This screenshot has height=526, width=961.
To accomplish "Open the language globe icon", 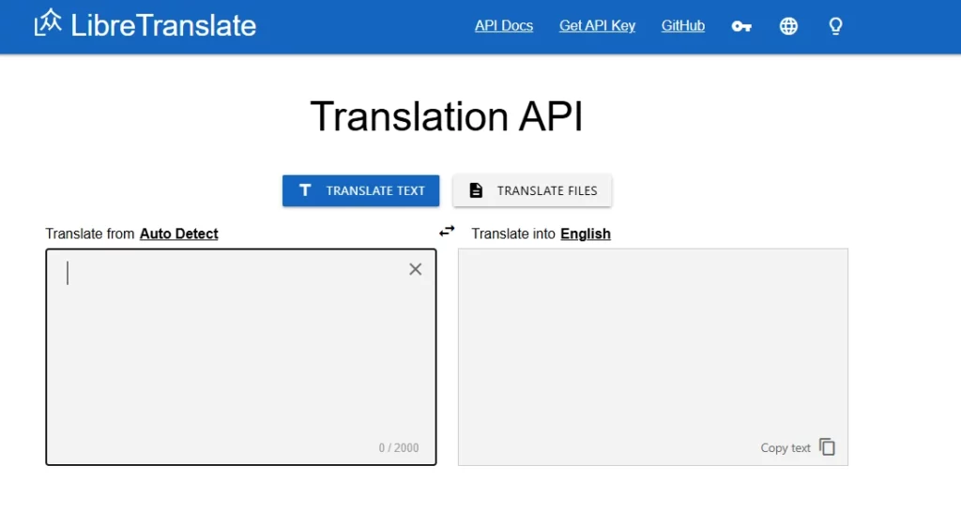I will click(788, 25).
